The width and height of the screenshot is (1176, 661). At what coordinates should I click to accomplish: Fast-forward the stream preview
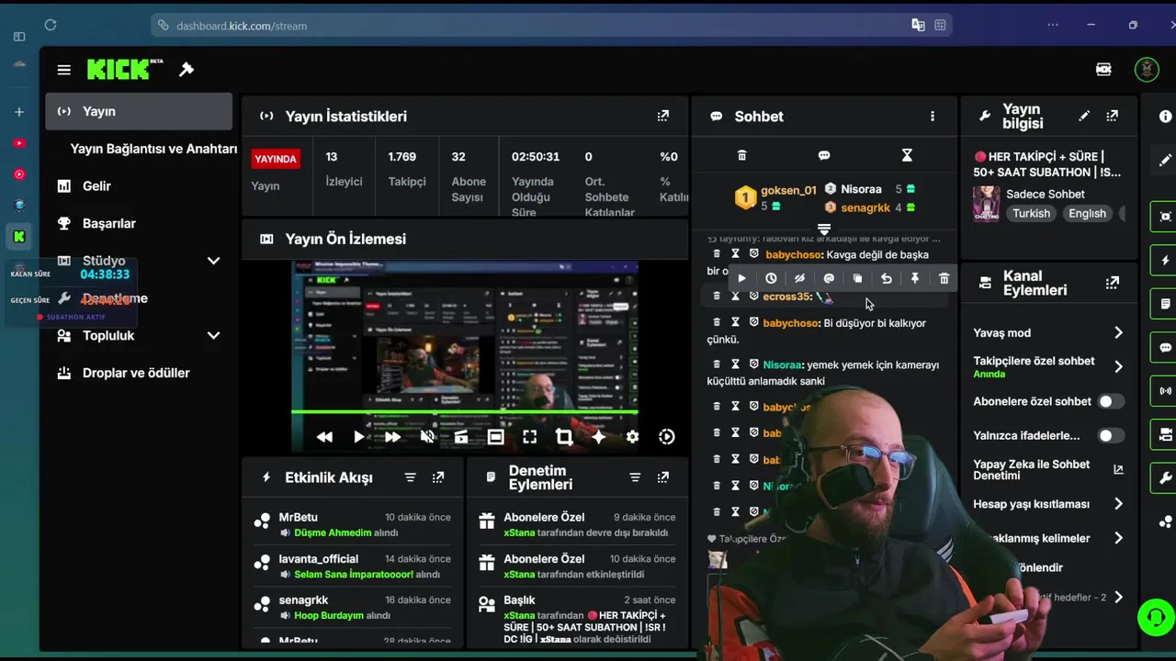(x=392, y=437)
